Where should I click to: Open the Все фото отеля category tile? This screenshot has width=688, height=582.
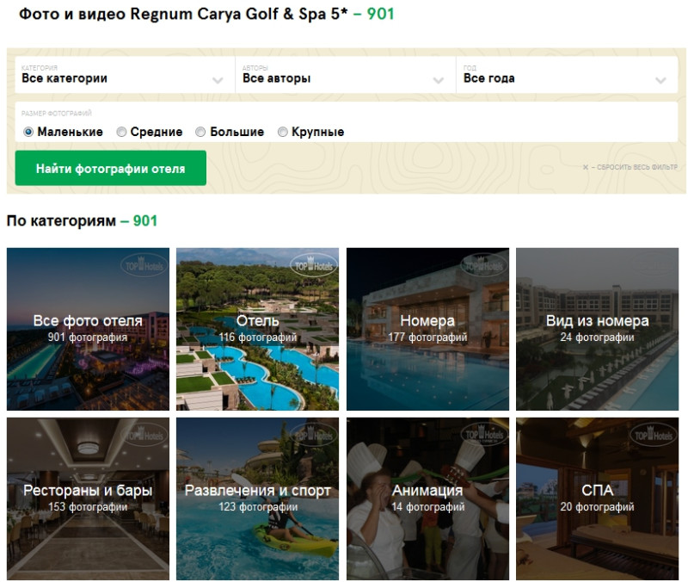tap(89, 329)
